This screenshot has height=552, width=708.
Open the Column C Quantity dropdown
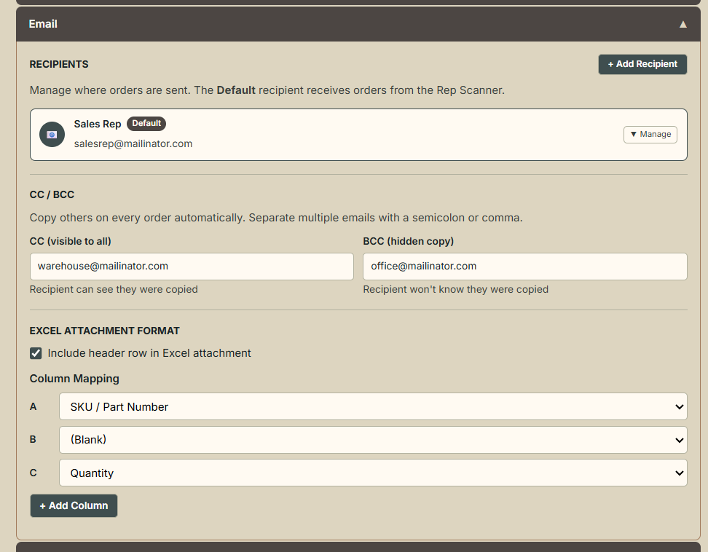pos(372,473)
